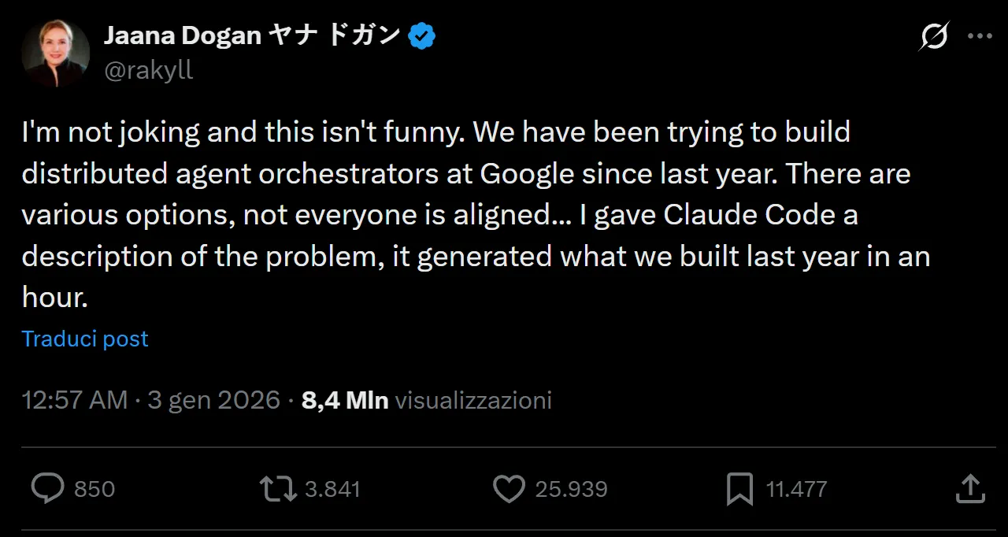The image size is (1008, 537).
Task: Toggle the bookmark icon on the post
Action: tap(739, 489)
